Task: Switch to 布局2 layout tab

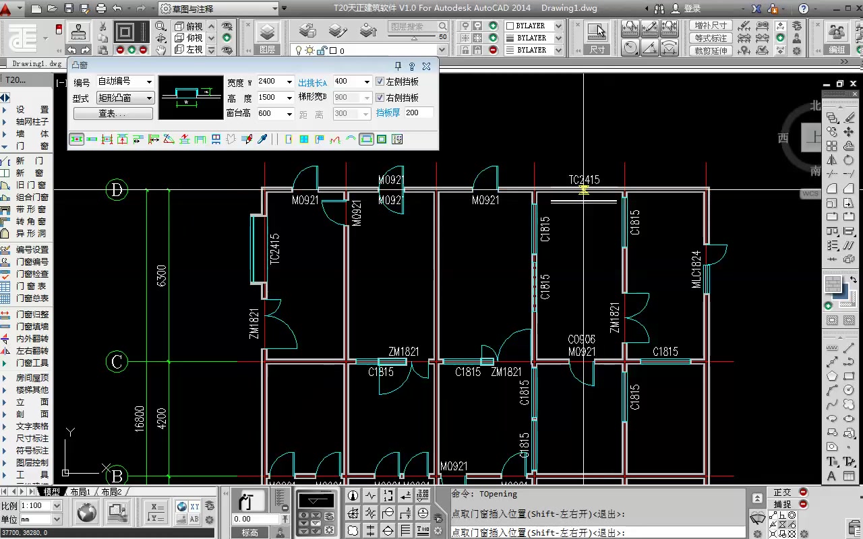Action: tap(111, 492)
